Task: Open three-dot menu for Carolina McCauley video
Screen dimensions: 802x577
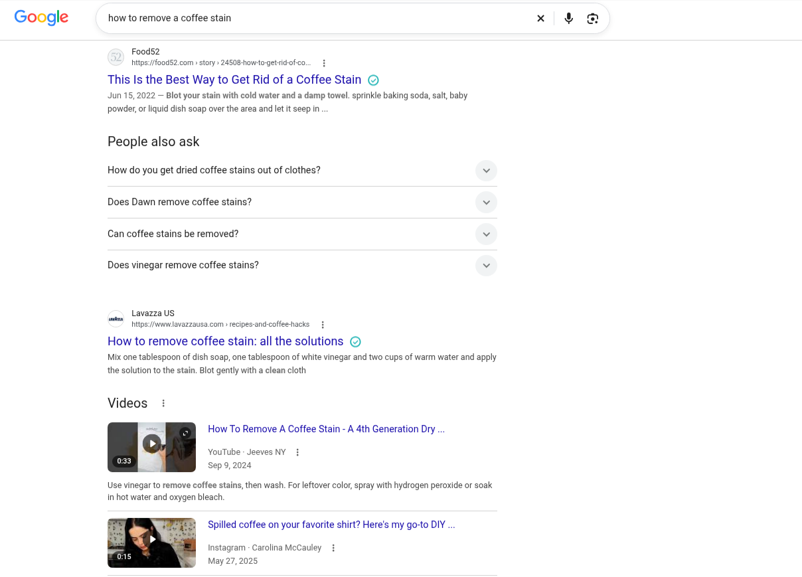Action: click(x=333, y=548)
